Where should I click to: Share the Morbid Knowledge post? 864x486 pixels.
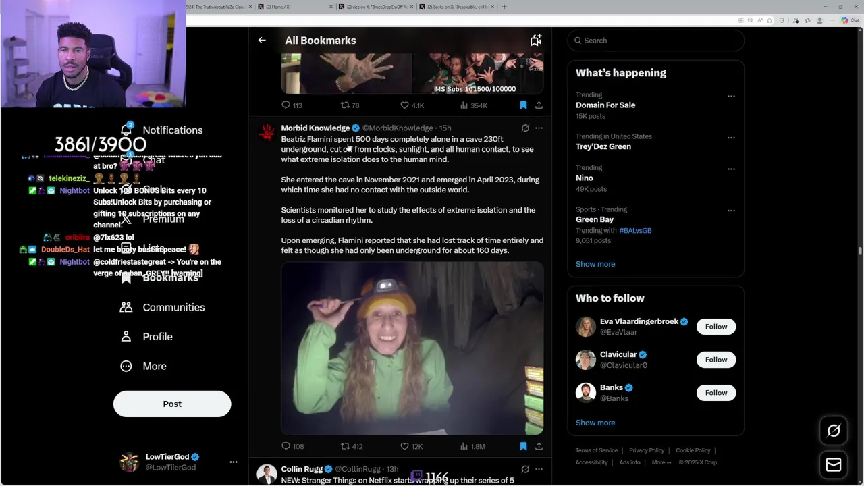click(x=539, y=446)
